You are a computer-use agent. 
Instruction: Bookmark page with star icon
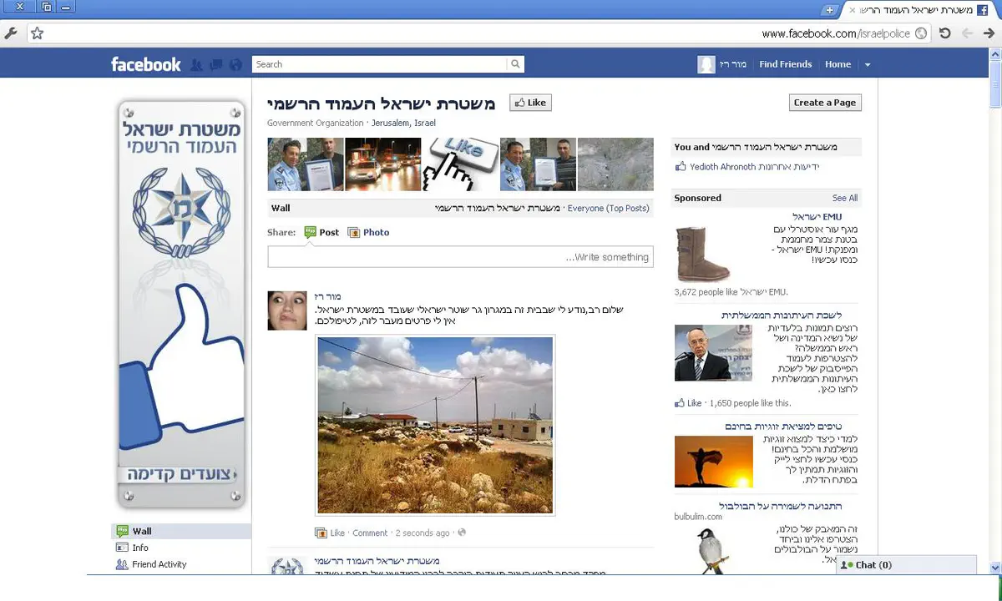click(37, 33)
